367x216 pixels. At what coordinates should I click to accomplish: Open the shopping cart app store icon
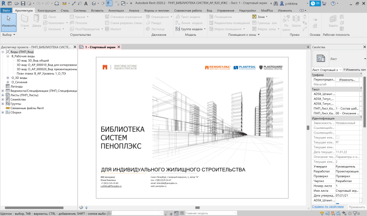(x=324, y=4)
